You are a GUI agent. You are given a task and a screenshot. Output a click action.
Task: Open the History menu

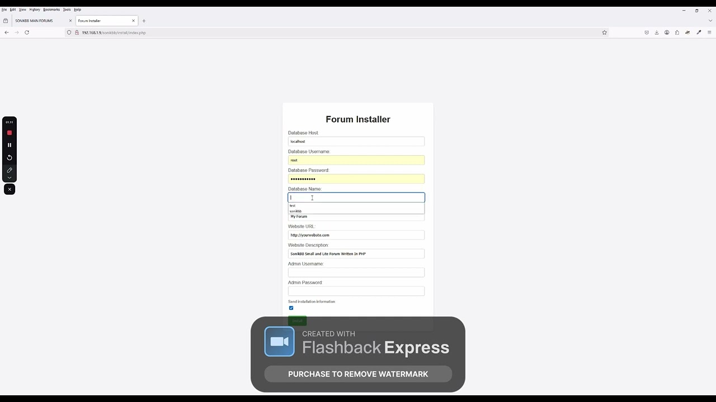coord(35,9)
